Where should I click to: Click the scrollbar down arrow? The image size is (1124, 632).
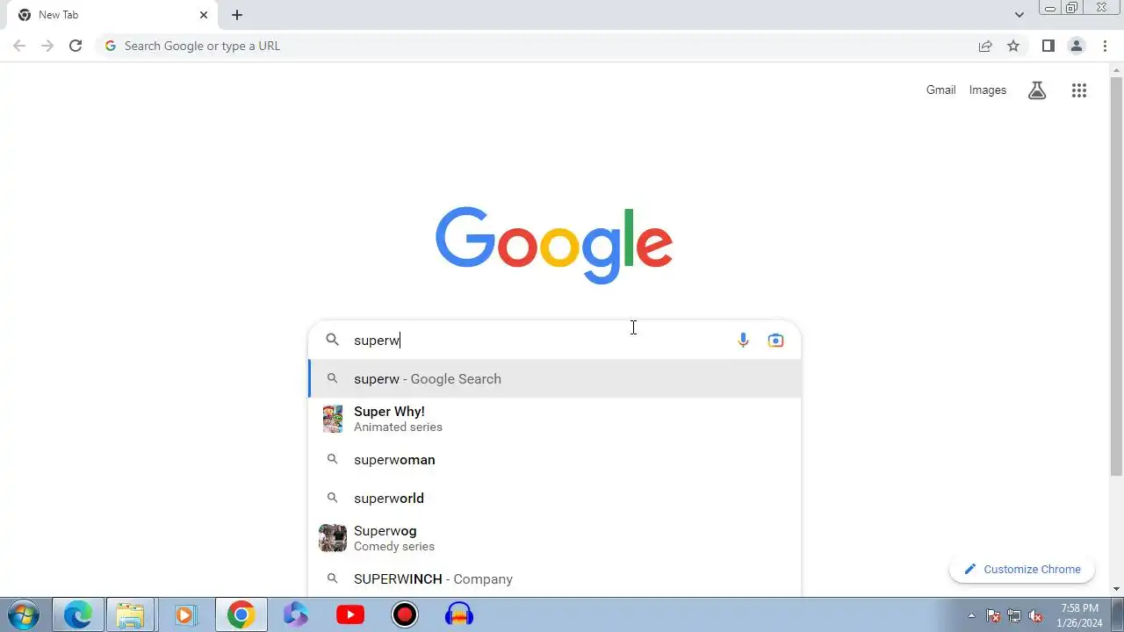tap(1117, 589)
